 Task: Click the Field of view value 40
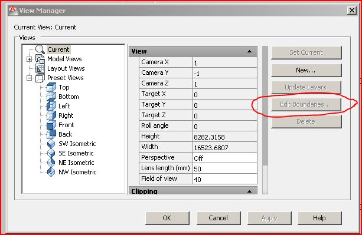coord(225,179)
